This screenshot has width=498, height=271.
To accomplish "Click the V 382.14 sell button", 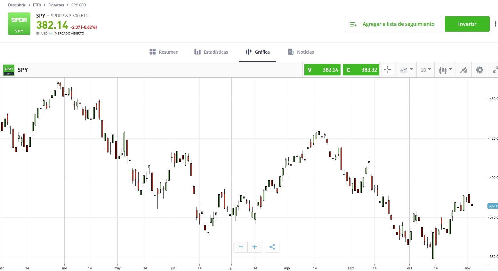I will pos(322,70).
